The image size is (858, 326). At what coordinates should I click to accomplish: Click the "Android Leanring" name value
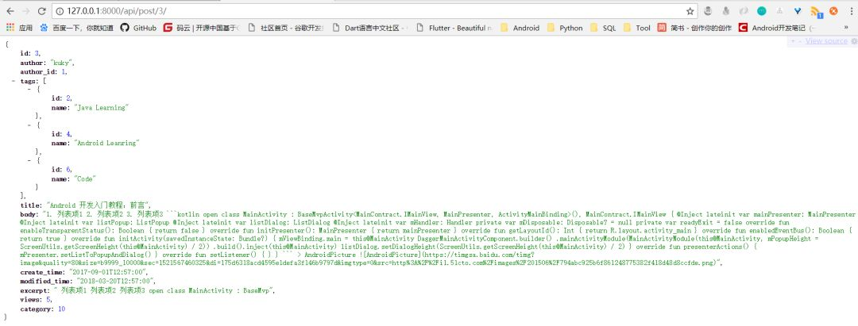(x=106, y=143)
